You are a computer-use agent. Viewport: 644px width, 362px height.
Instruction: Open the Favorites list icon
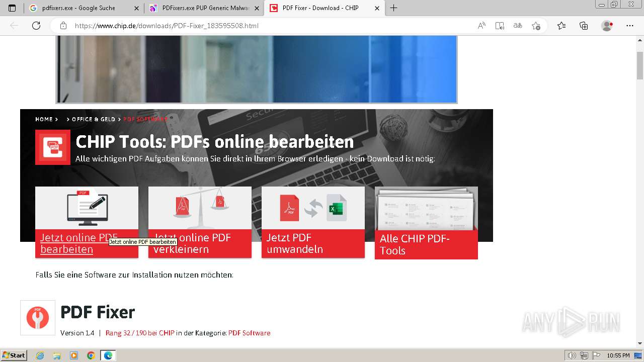[561, 26]
